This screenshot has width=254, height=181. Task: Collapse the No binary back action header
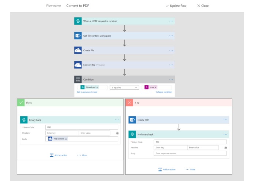pyautogui.click(x=179, y=134)
